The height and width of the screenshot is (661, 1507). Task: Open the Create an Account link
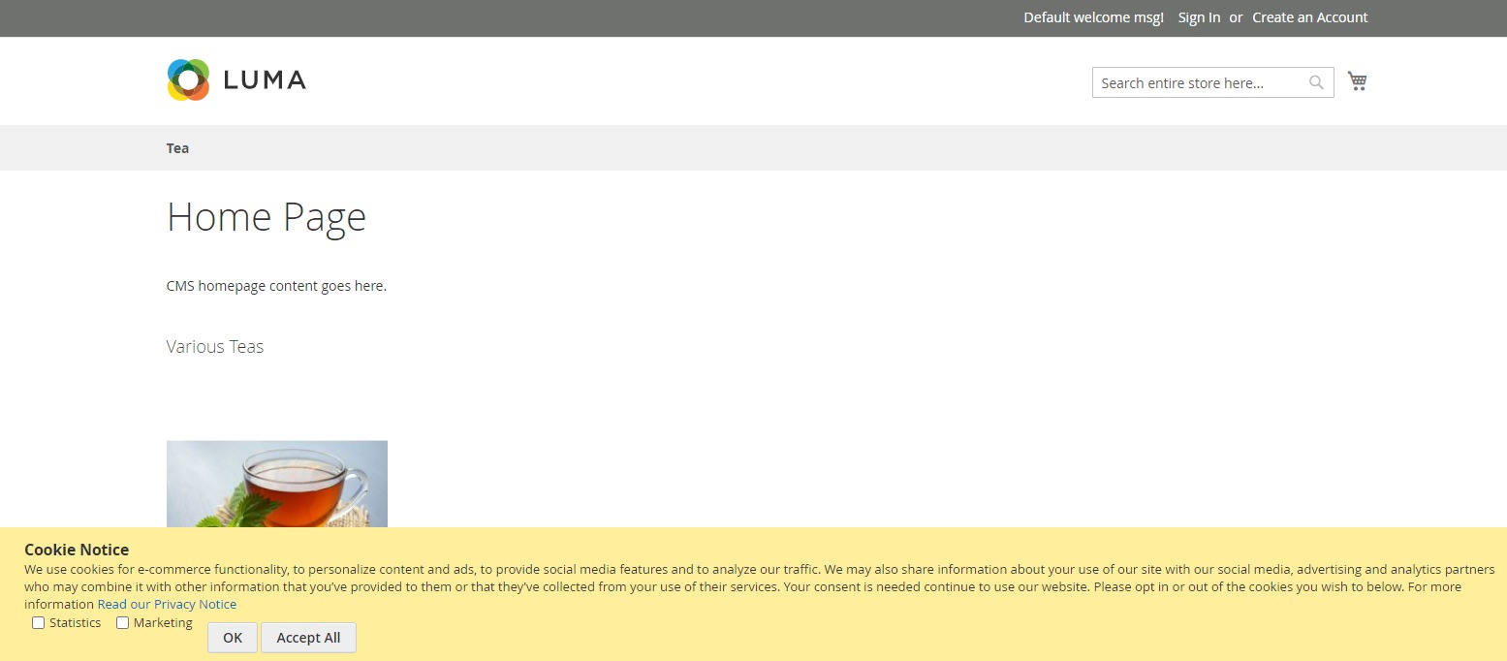tap(1309, 17)
